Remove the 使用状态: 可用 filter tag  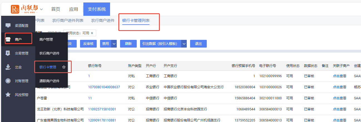pos(92,33)
